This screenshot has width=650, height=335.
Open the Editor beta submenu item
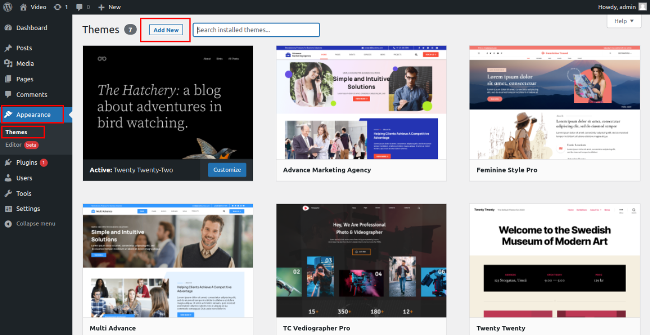[x=14, y=145]
